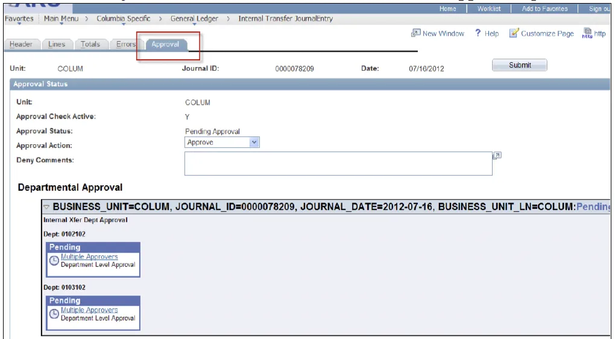Click the Approval Status section header
The height and width of the screenshot is (339, 615).
click(310, 84)
